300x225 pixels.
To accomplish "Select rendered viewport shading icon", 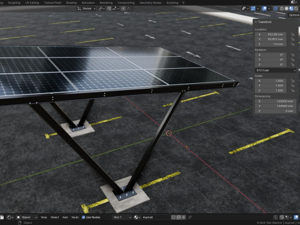I will pyautogui.click(x=296, y=9).
